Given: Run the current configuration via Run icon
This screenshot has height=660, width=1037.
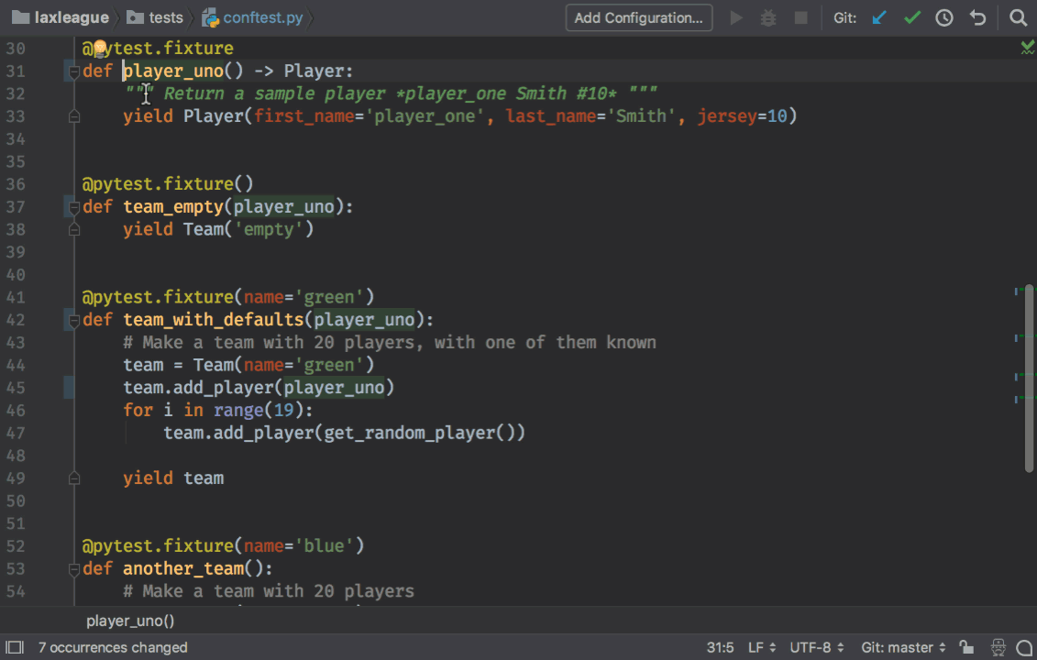Looking at the screenshot, I should pos(736,17).
